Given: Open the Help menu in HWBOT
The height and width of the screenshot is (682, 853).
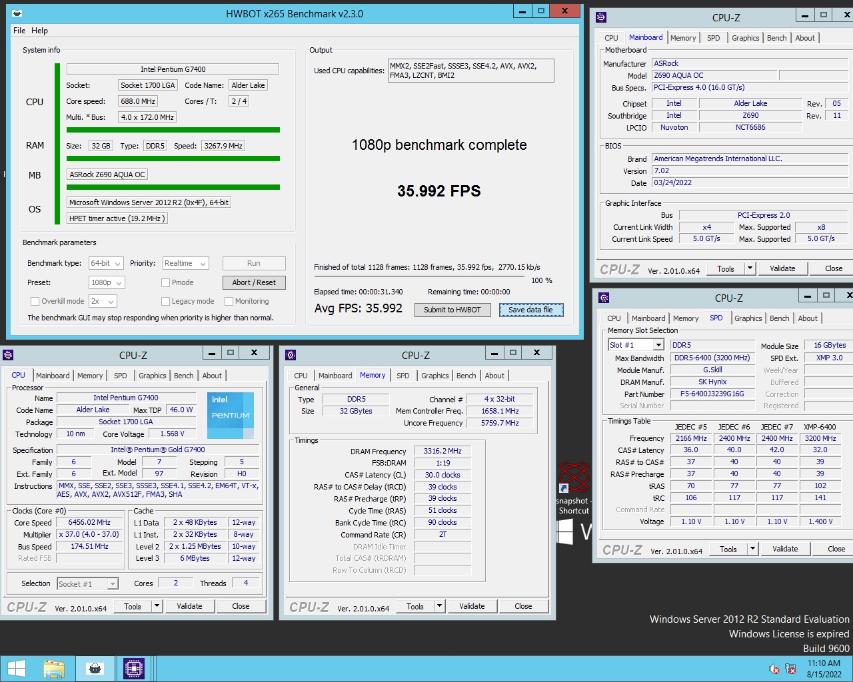Looking at the screenshot, I should coord(39,30).
